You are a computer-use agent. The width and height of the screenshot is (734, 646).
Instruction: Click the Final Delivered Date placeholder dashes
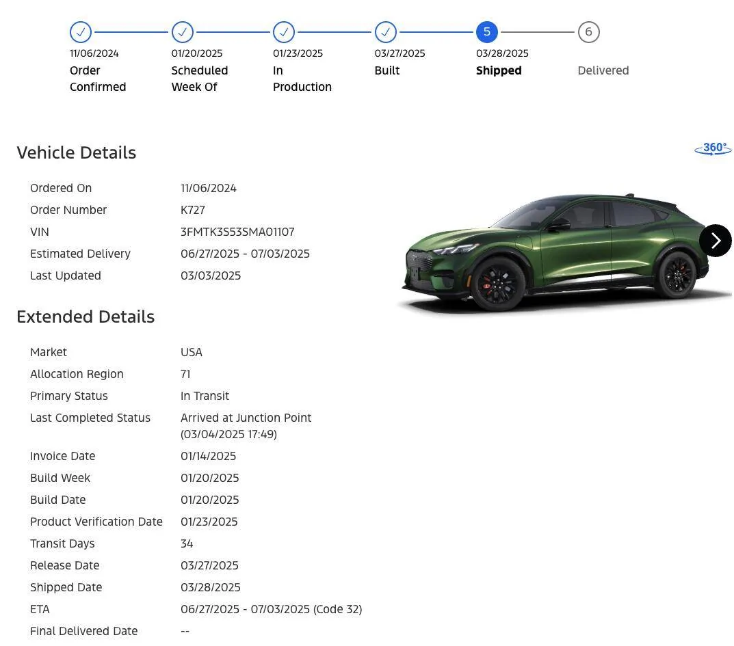tap(185, 631)
